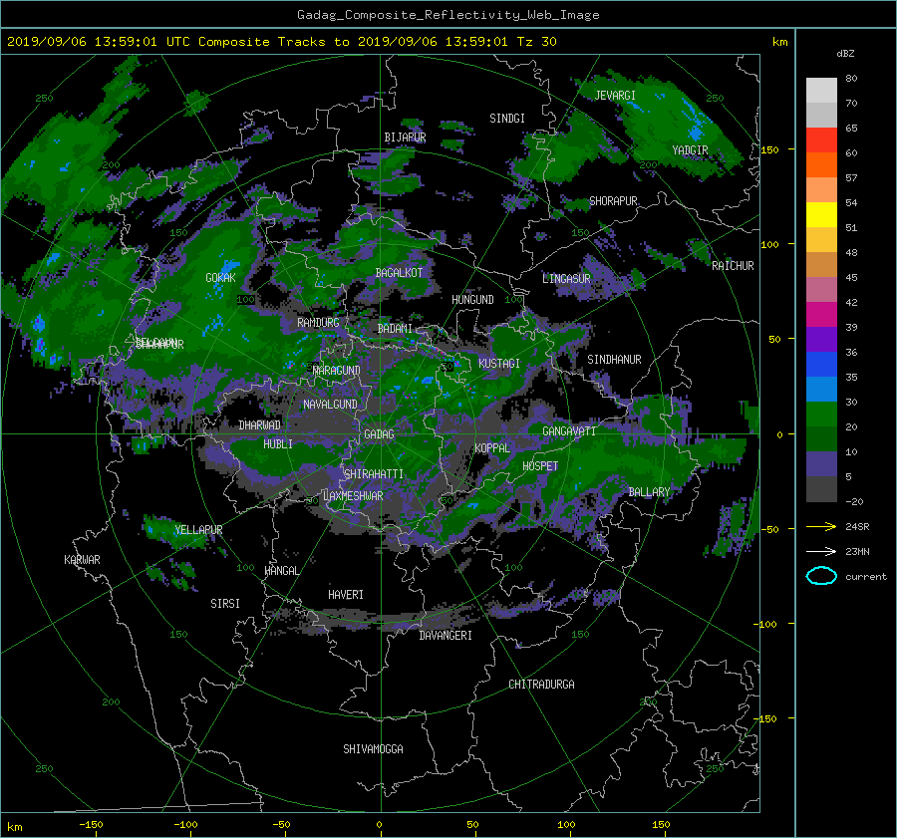Click the NAVALGUND city label
The width and height of the screenshot is (897, 838).
point(330,405)
